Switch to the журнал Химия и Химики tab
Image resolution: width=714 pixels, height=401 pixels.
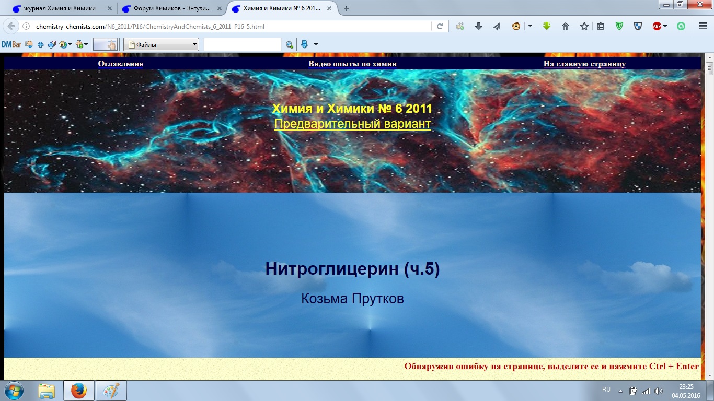59,8
